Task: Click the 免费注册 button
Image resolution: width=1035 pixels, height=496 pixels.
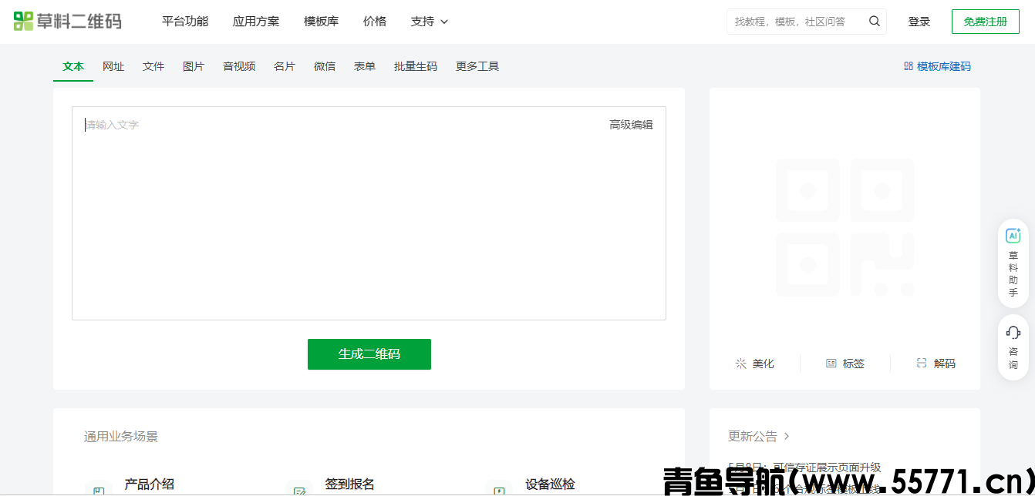Action: coord(986,22)
